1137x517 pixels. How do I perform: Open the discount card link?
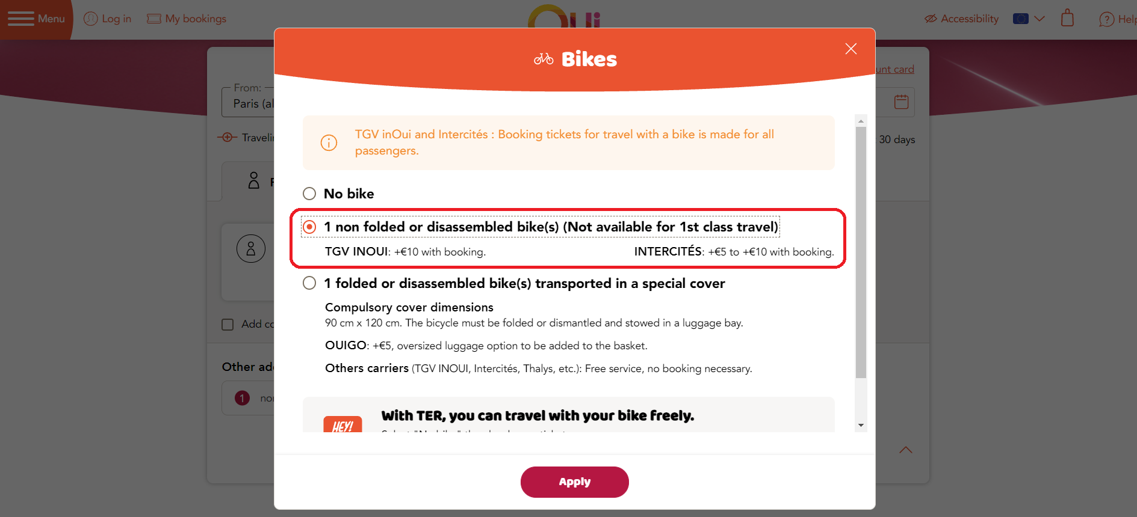tap(894, 69)
